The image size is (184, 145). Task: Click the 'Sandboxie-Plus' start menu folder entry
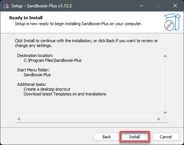[37, 75]
